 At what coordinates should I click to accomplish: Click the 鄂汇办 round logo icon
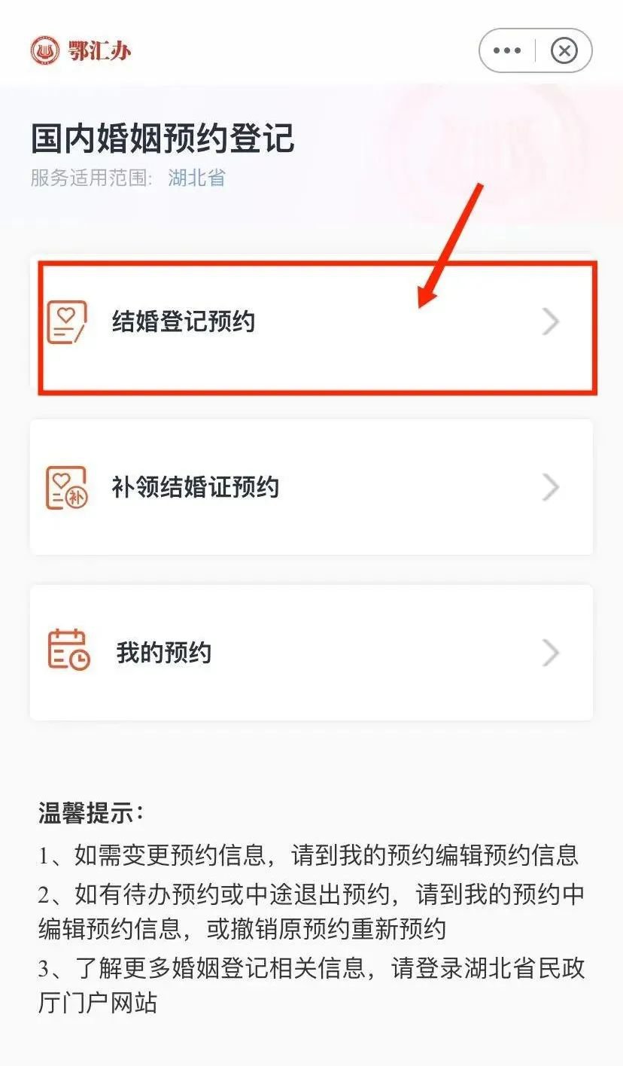coord(44,50)
